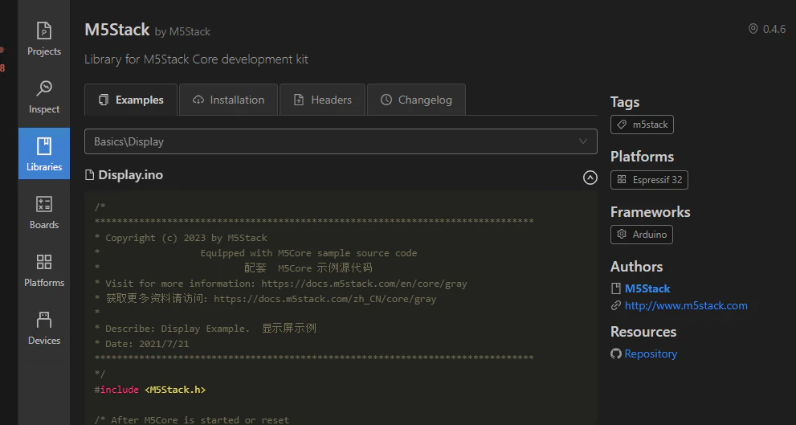Open the Basics\Display example dropdown
Image resolution: width=796 pixels, height=425 pixels.
tap(341, 141)
